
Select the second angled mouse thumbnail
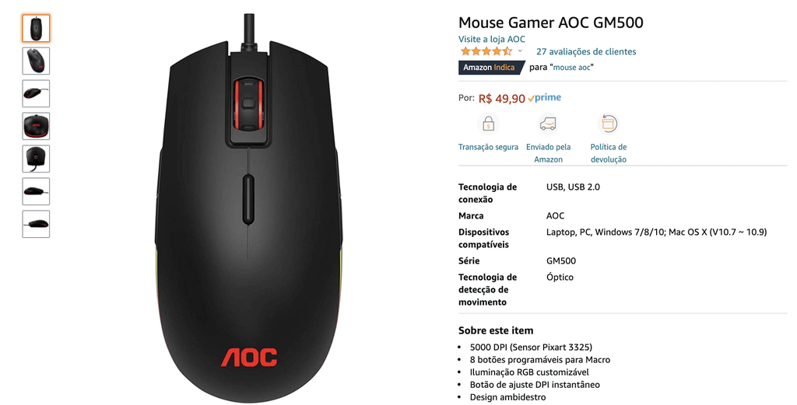tap(36, 61)
